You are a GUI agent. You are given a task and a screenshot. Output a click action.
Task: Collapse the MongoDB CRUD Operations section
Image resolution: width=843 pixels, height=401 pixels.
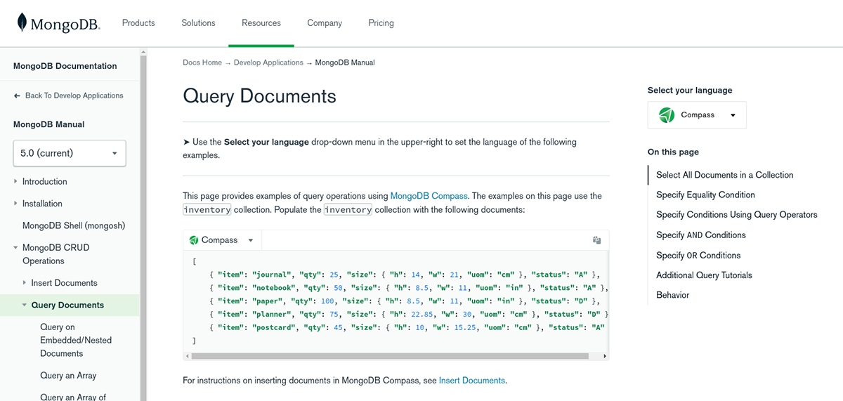(x=16, y=248)
